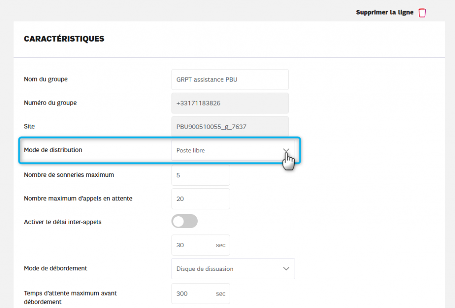Edit Nombre maximum d'appels en attente field
The image size is (455, 308).
(x=200, y=199)
